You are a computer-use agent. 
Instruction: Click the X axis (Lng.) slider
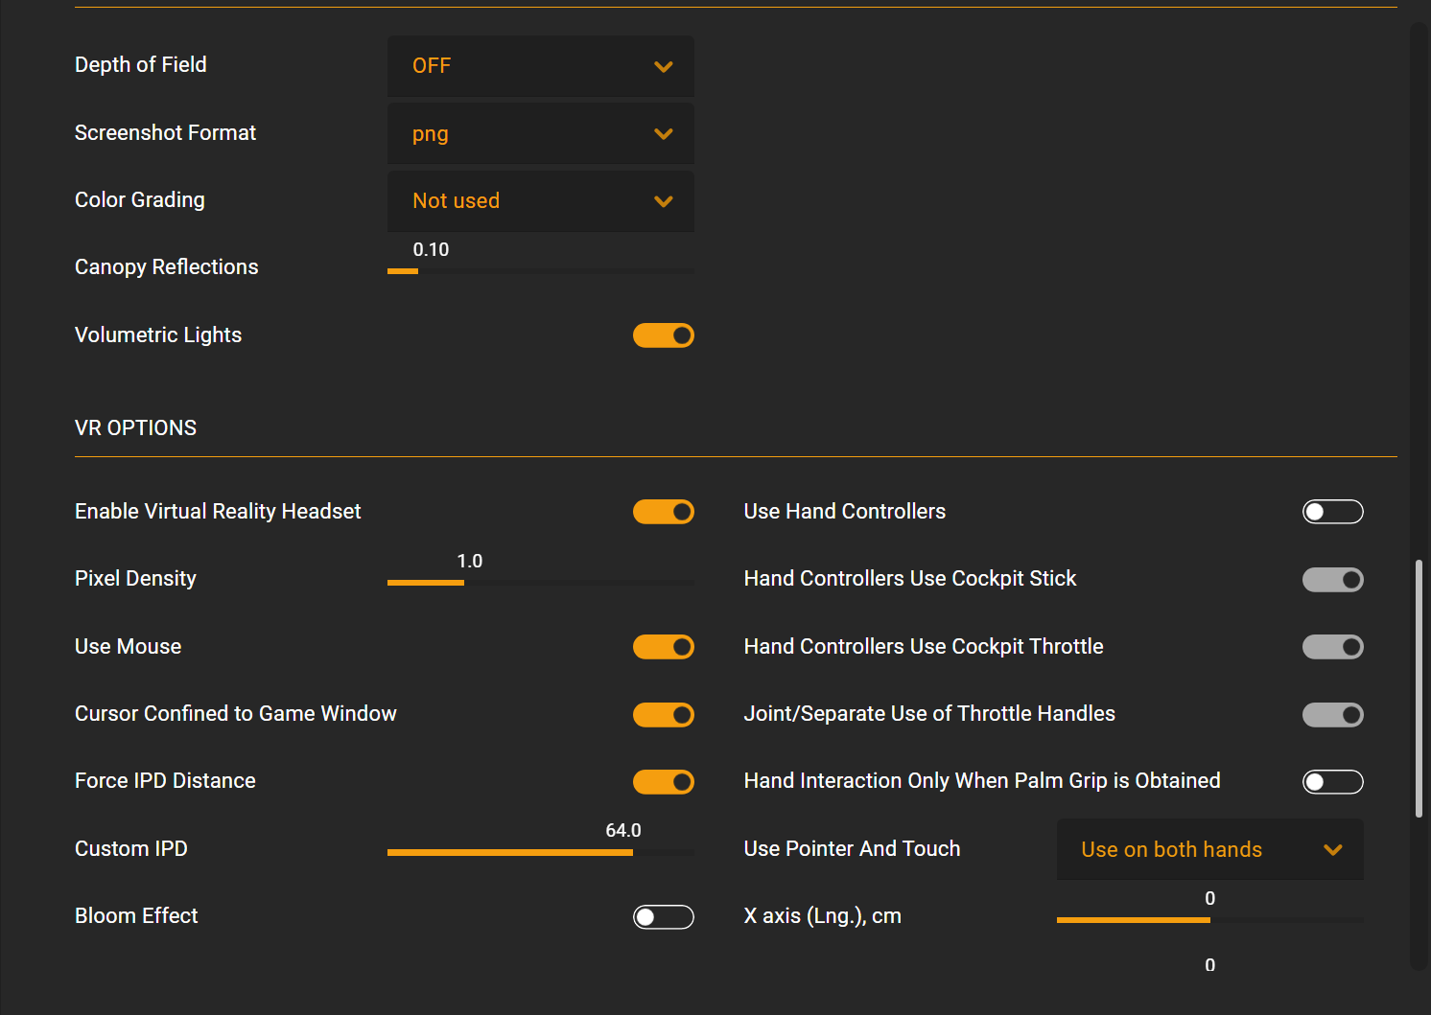[x=1209, y=920]
